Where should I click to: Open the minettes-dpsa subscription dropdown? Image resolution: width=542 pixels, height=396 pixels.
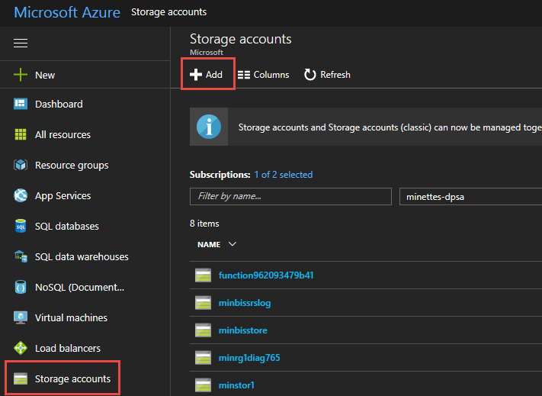470,196
